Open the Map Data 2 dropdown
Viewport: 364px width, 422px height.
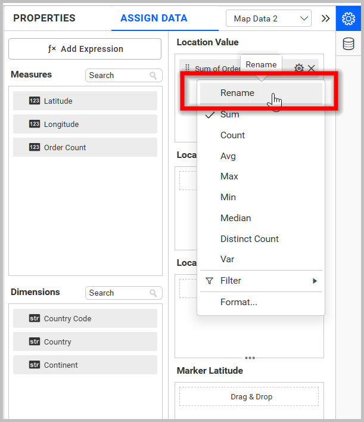269,18
